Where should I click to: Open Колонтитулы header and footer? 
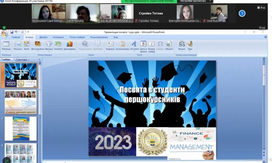(122, 45)
